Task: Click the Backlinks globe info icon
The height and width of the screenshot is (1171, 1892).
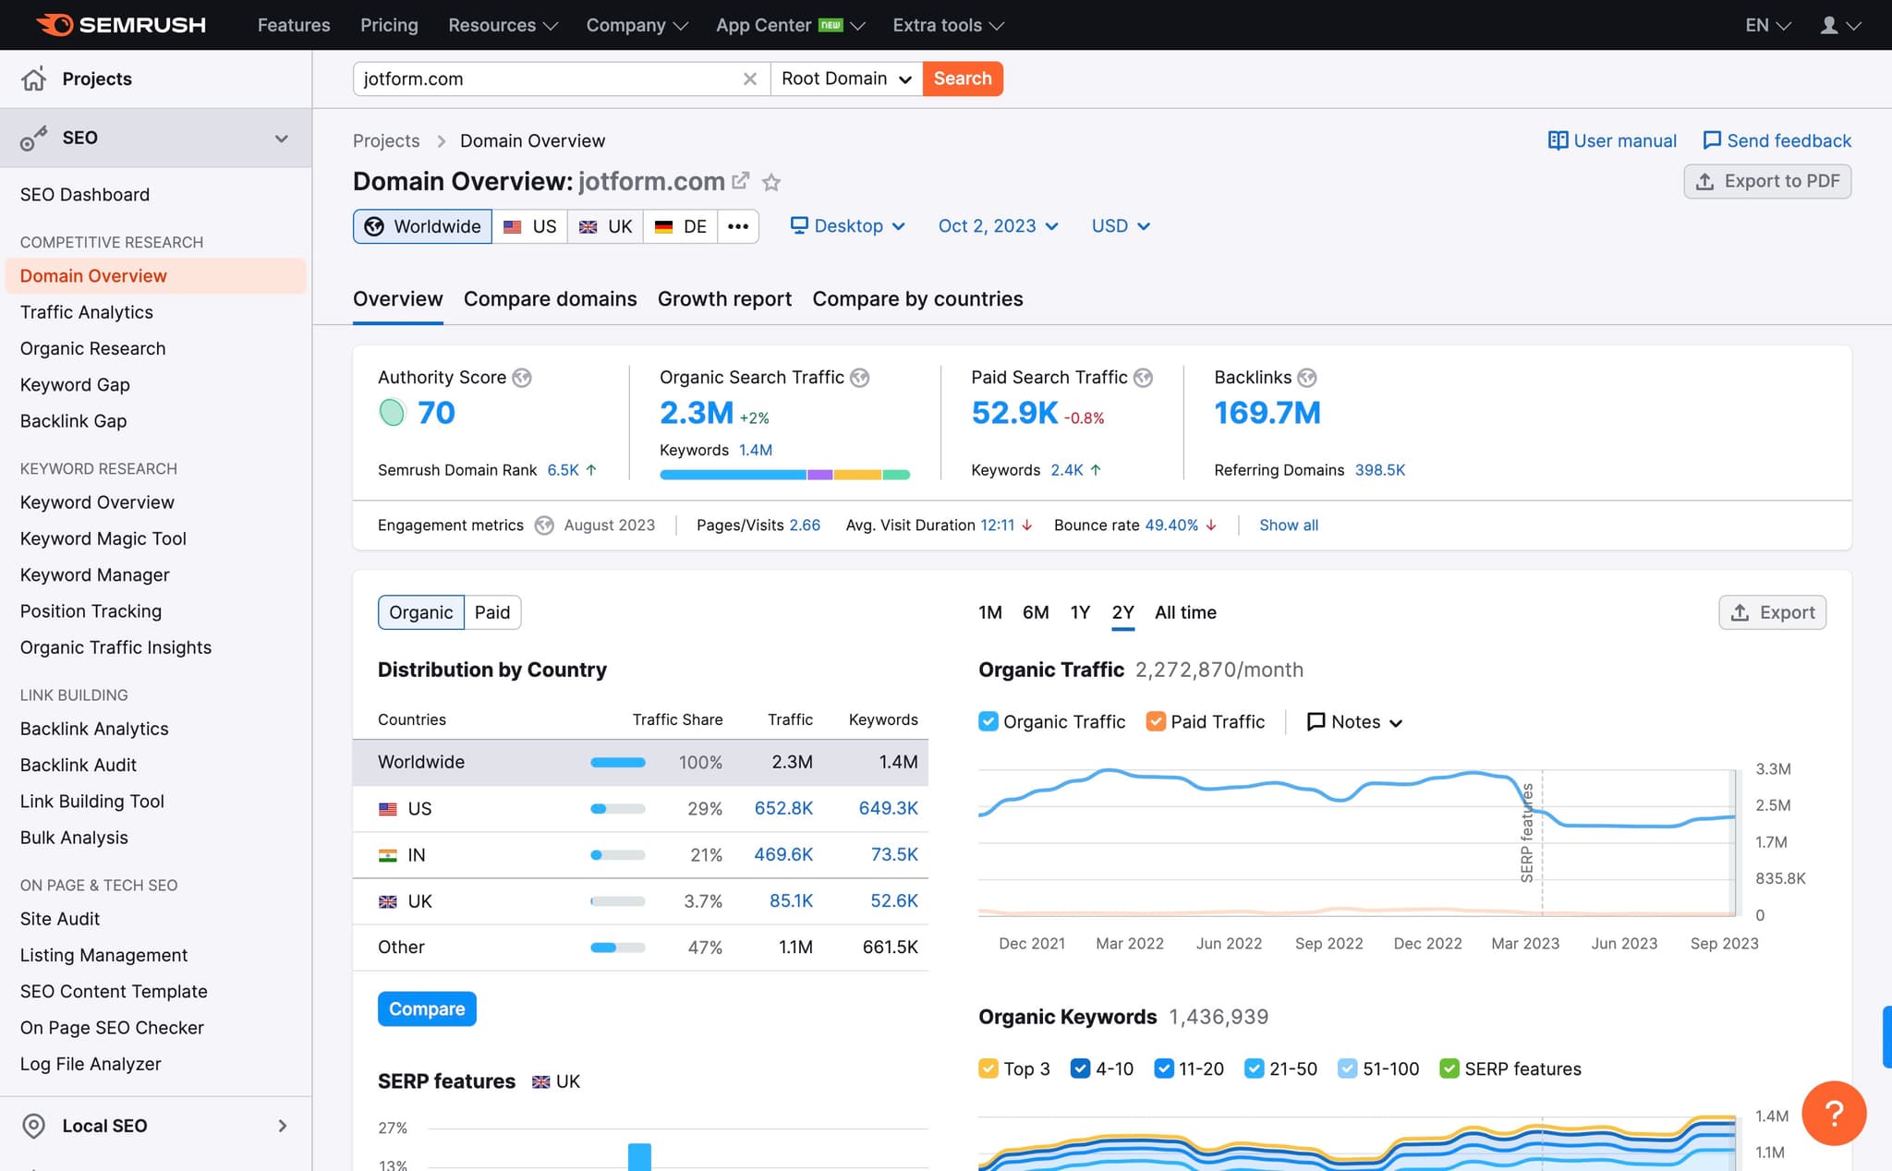Action: (x=1307, y=378)
